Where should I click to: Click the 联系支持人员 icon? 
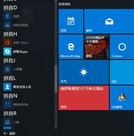[x=7, y=87]
